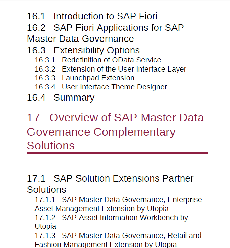The width and height of the screenshot is (230, 248).
Task: Jump to 16.3.3 Launchpad Extension
Action: (85, 78)
